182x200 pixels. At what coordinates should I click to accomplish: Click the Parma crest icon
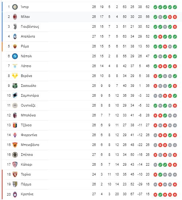tap(15, 184)
